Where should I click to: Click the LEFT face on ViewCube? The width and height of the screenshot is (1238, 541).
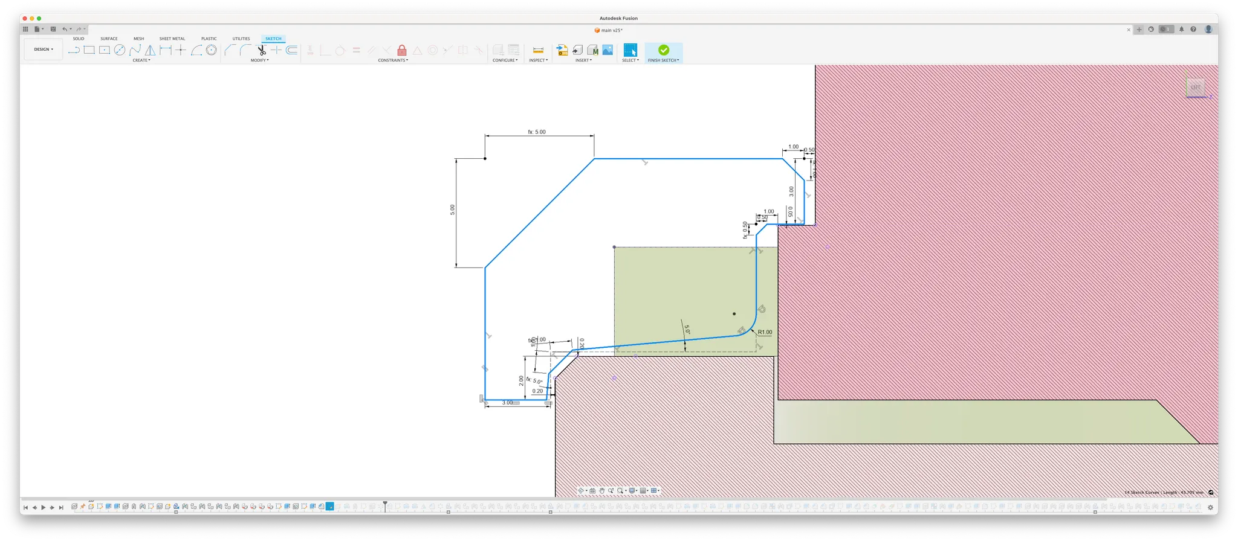tap(1195, 88)
